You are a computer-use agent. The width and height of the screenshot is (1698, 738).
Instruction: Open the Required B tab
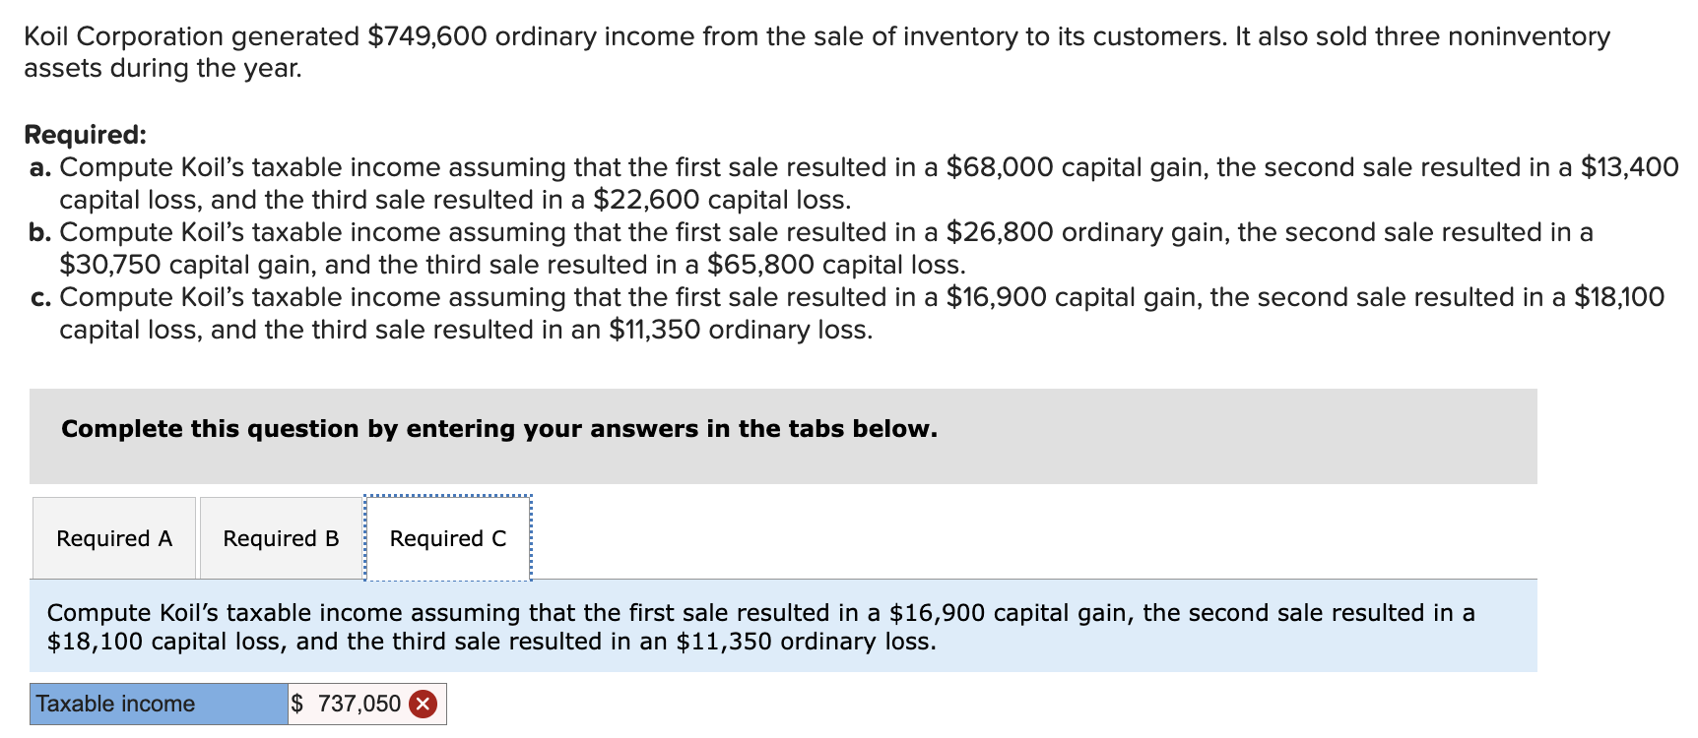(279, 538)
